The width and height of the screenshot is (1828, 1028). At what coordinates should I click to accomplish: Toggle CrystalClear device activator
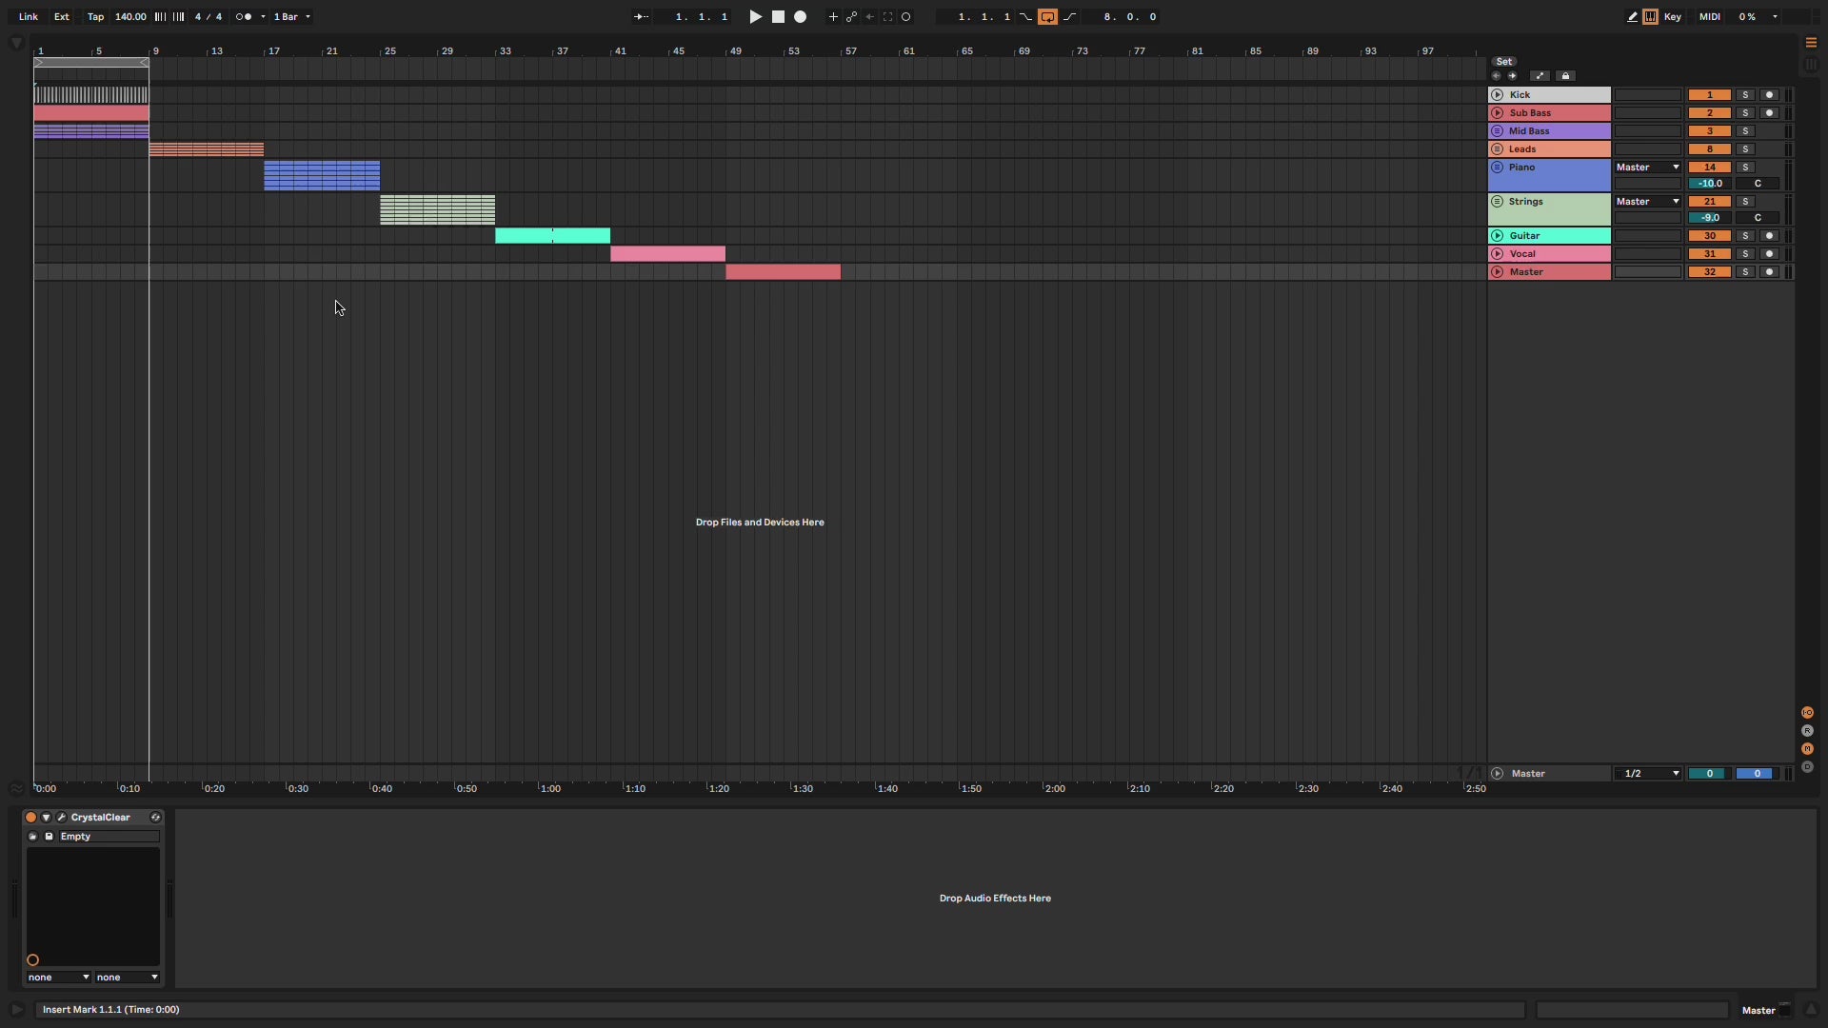(30, 818)
